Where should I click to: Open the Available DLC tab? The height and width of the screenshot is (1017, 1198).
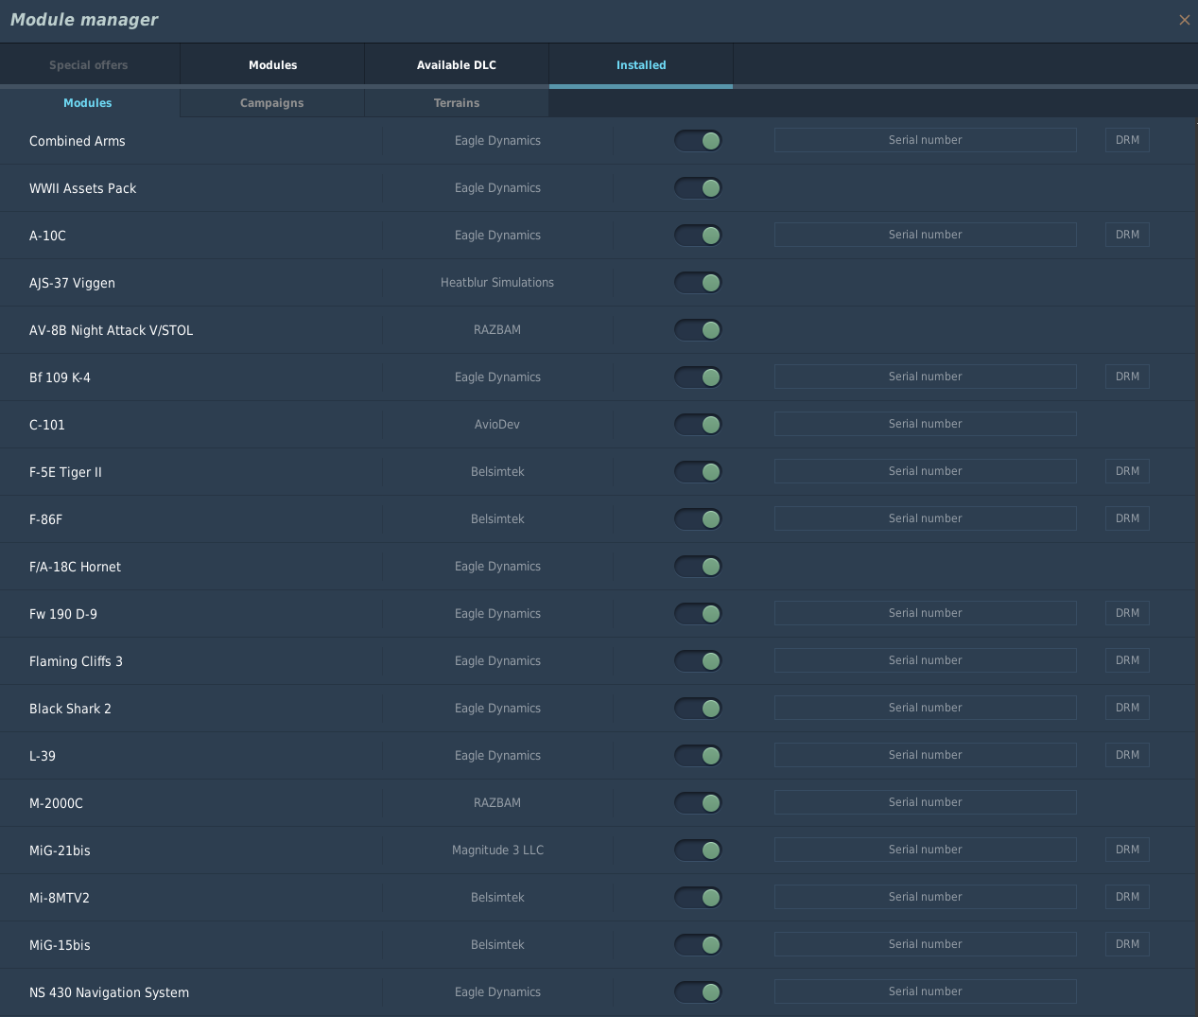click(x=457, y=65)
